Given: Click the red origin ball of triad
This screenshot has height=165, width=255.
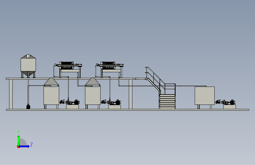Looking at the screenshot, I should tap(18, 147).
